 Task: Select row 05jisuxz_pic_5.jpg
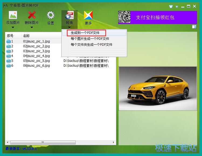coord(61,61)
